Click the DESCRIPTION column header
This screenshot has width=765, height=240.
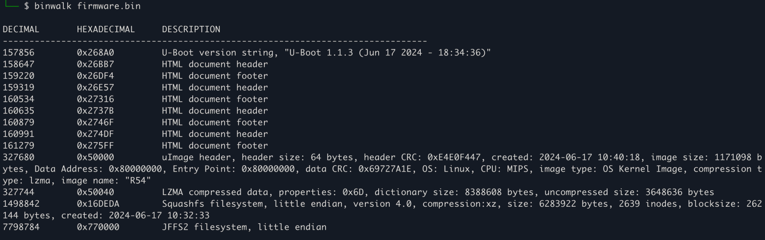[x=191, y=29]
